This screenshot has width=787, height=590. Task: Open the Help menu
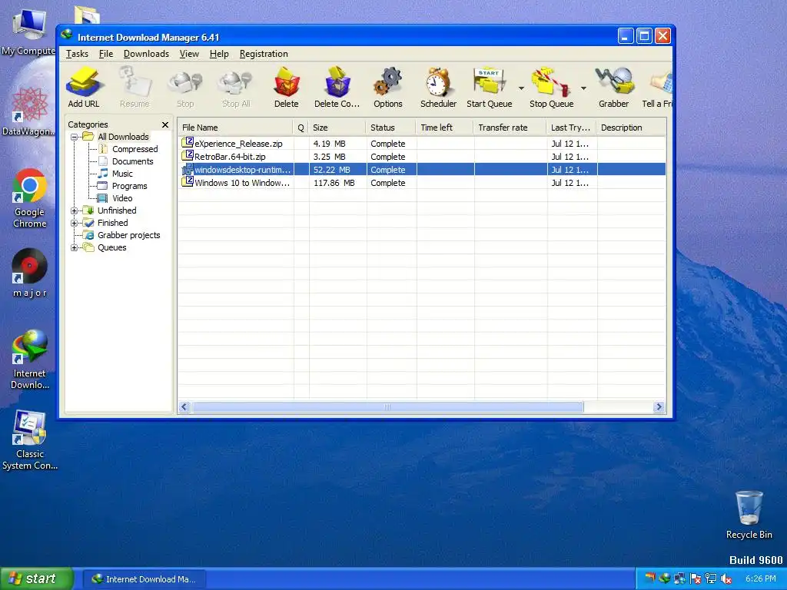point(219,54)
